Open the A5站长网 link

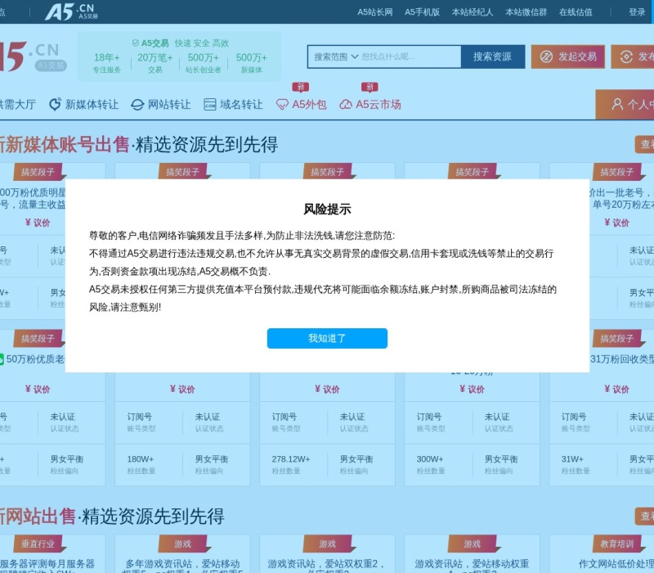(375, 12)
